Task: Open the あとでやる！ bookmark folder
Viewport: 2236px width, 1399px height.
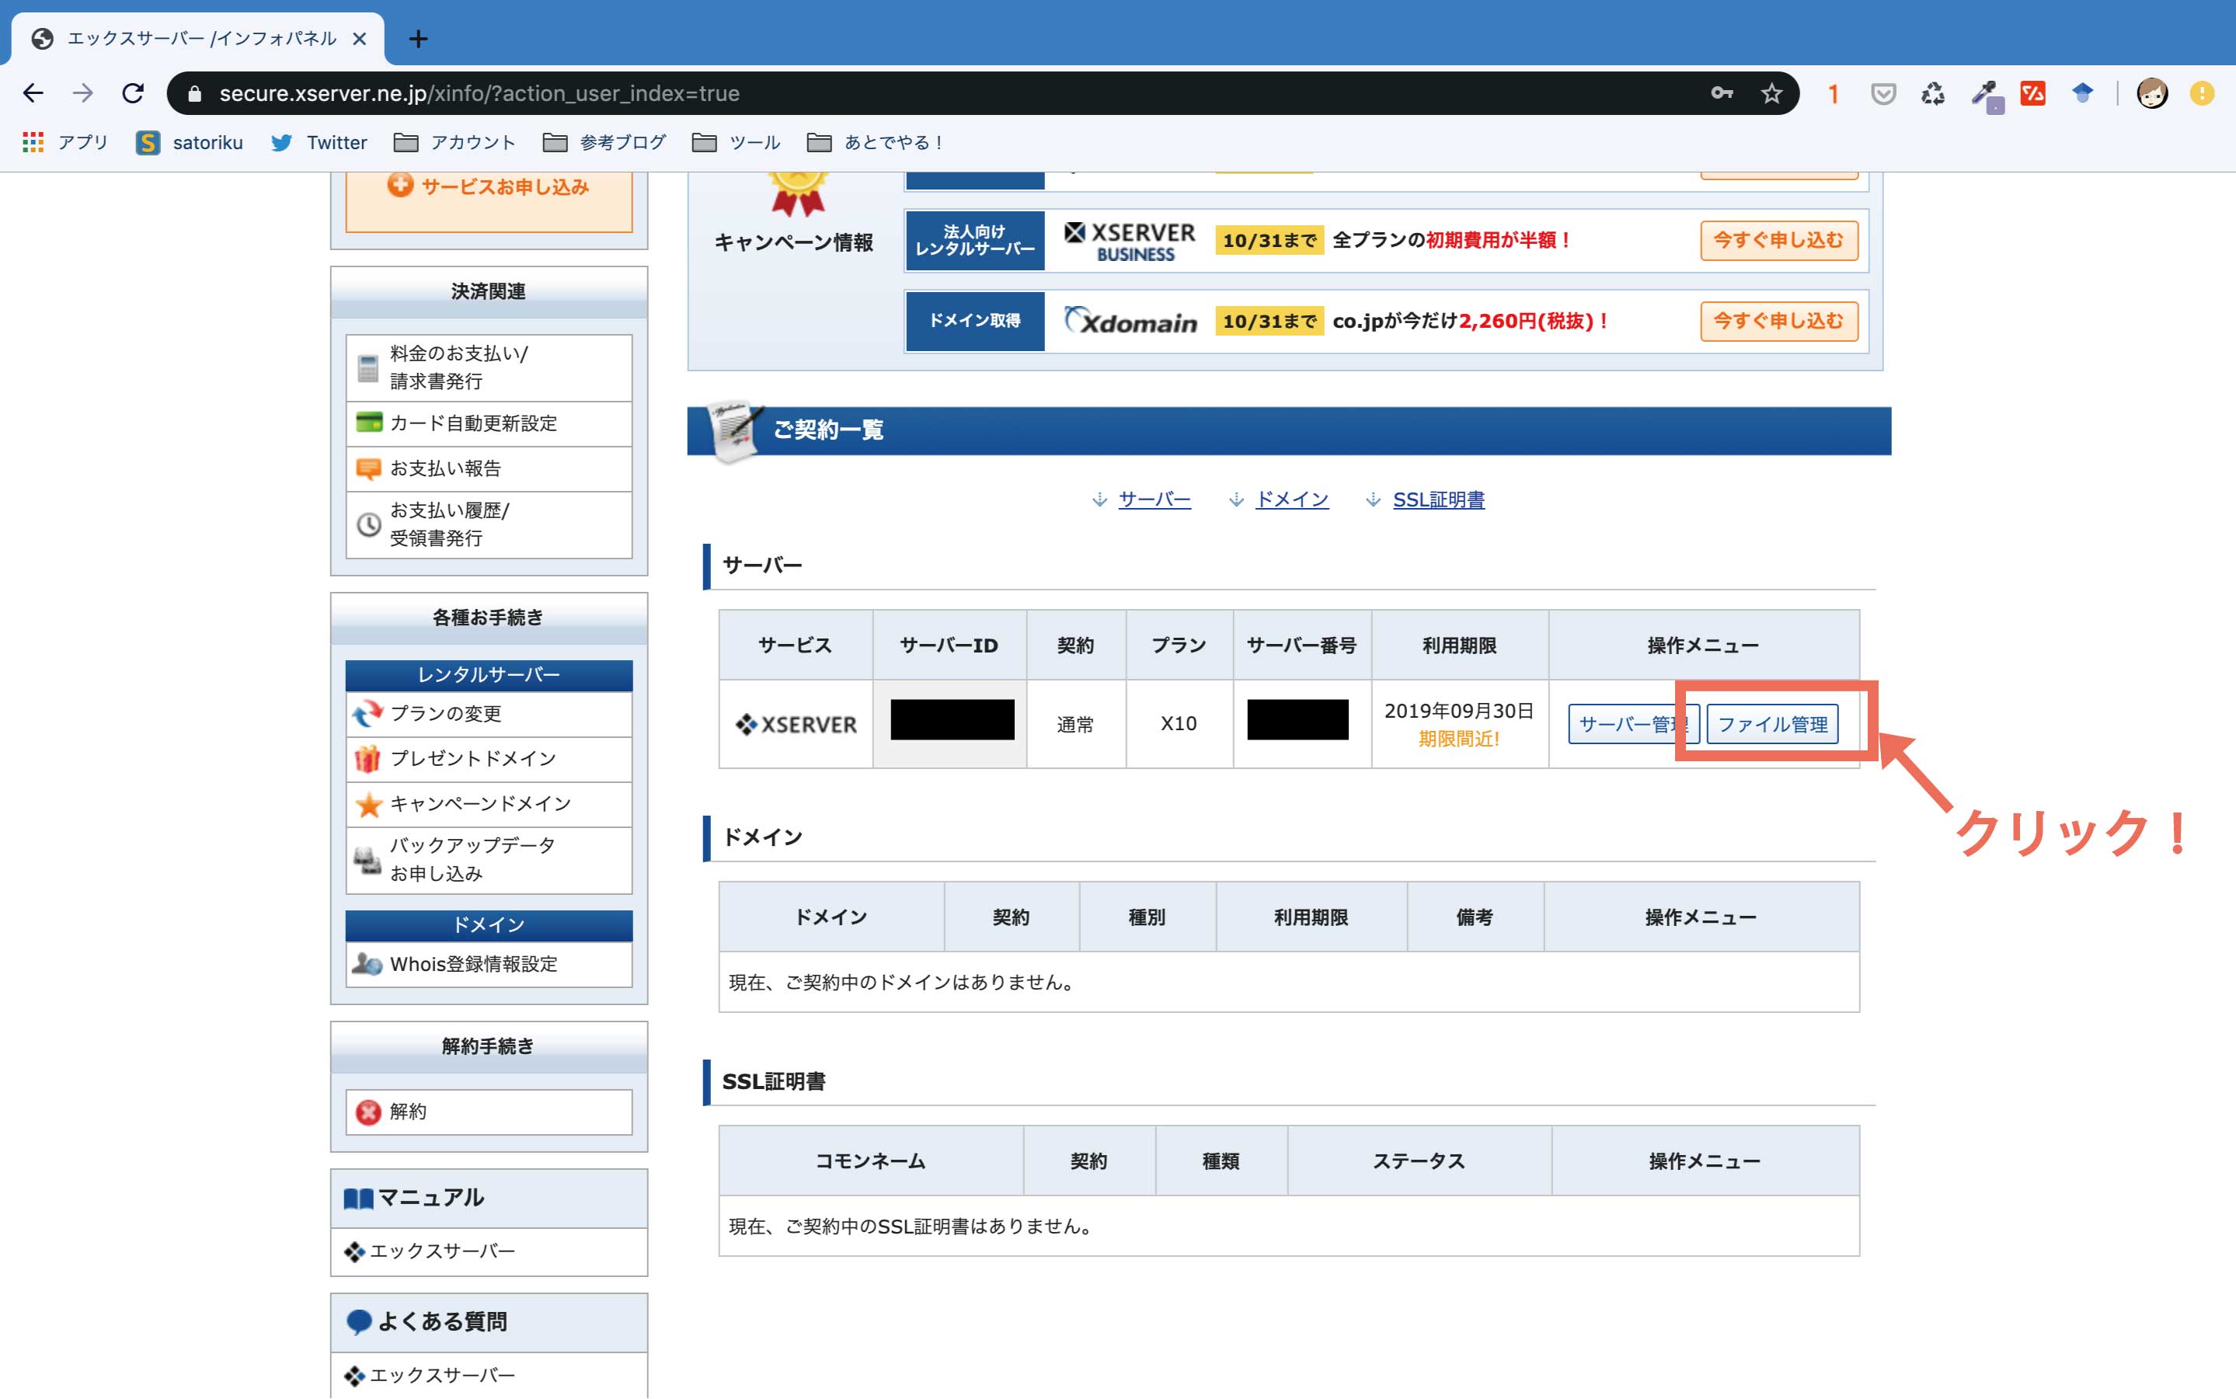Action: coord(876,142)
